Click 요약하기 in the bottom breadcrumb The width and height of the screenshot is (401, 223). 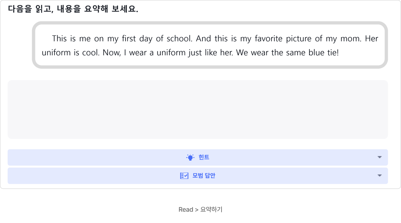[211, 210]
